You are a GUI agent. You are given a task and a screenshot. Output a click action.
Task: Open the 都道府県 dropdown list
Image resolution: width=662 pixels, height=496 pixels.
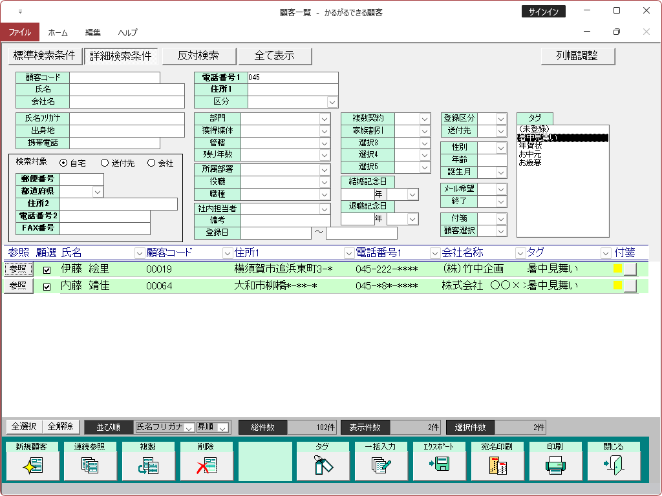pyautogui.click(x=98, y=192)
